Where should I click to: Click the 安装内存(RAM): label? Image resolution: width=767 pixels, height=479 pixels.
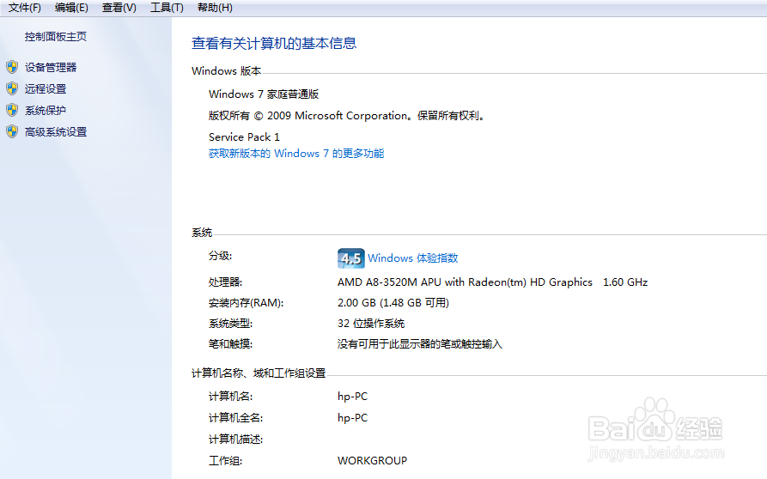click(246, 303)
